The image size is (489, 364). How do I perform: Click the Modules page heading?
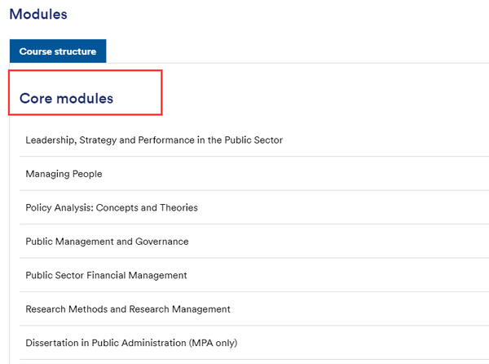point(38,15)
